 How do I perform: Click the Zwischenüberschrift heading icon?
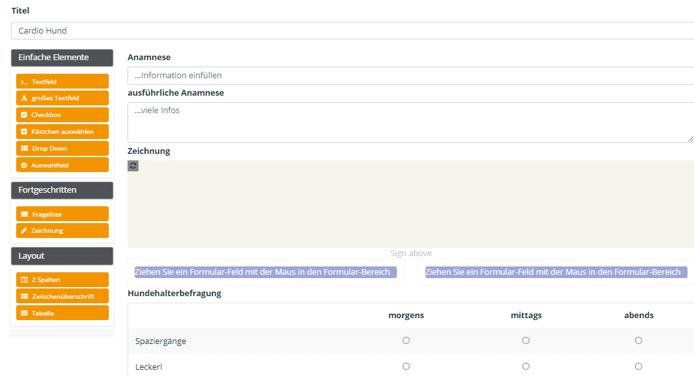25,297
